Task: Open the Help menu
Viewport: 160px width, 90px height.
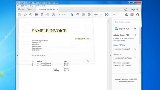Action: coord(44,6)
